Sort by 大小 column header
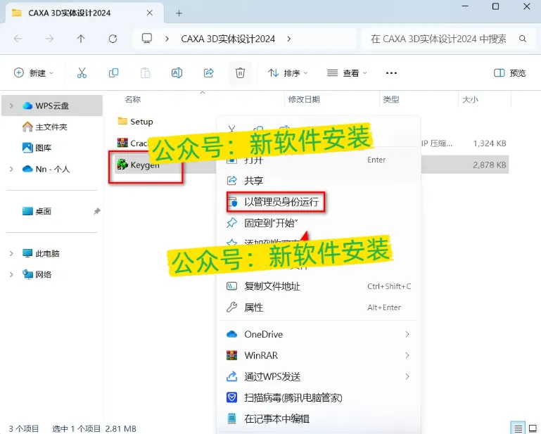The width and height of the screenshot is (541, 434). click(470, 99)
